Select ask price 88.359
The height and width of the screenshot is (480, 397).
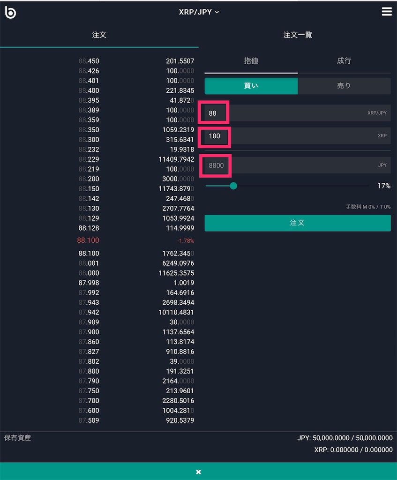(89, 120)
